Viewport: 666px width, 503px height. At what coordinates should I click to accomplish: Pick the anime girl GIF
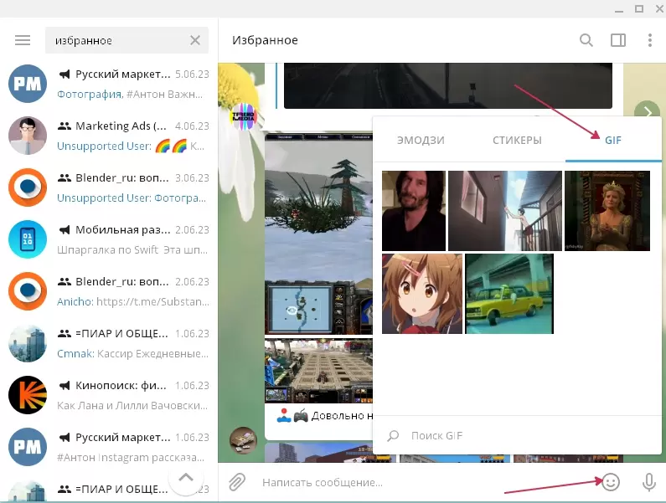tap(422, 294)
